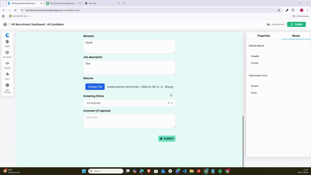Image resolution: width=311 pixels, height=175 pixels.
Task: Open the Embed code option
Action: click(x=7, y=65)
